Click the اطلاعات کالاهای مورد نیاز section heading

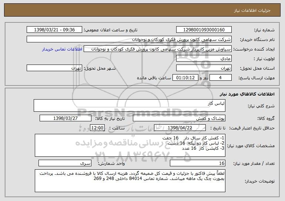[x=247, y=94]
